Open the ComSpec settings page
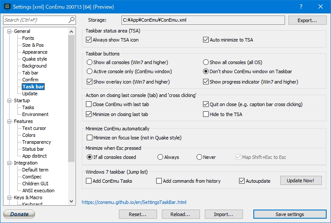The width and height of the screenshot is (331, 223). (32, 177)
